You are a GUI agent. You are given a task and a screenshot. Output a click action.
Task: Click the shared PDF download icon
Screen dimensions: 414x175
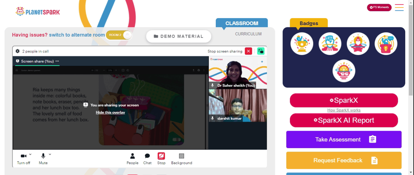tap(193, 70)
